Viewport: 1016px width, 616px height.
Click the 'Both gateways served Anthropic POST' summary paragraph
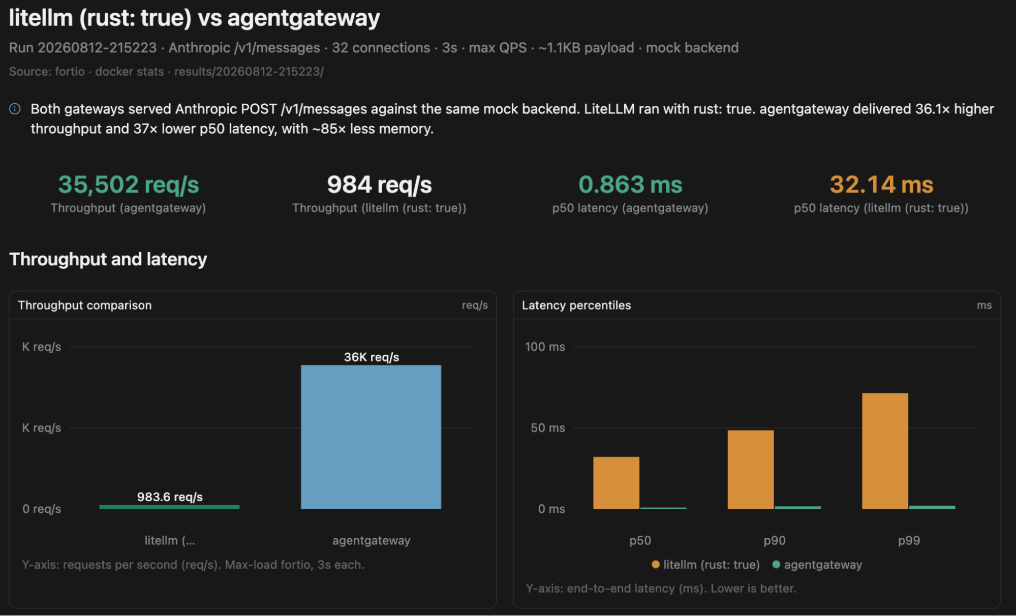coord(512,119)
